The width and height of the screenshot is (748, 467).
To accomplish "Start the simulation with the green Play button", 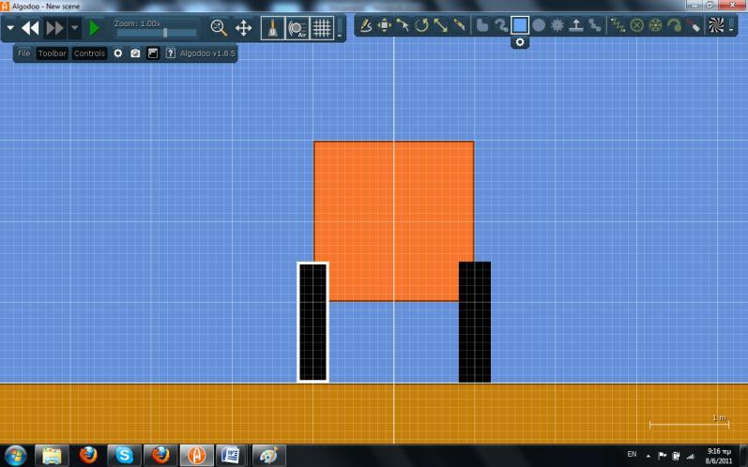I will (x=94, y=28).
